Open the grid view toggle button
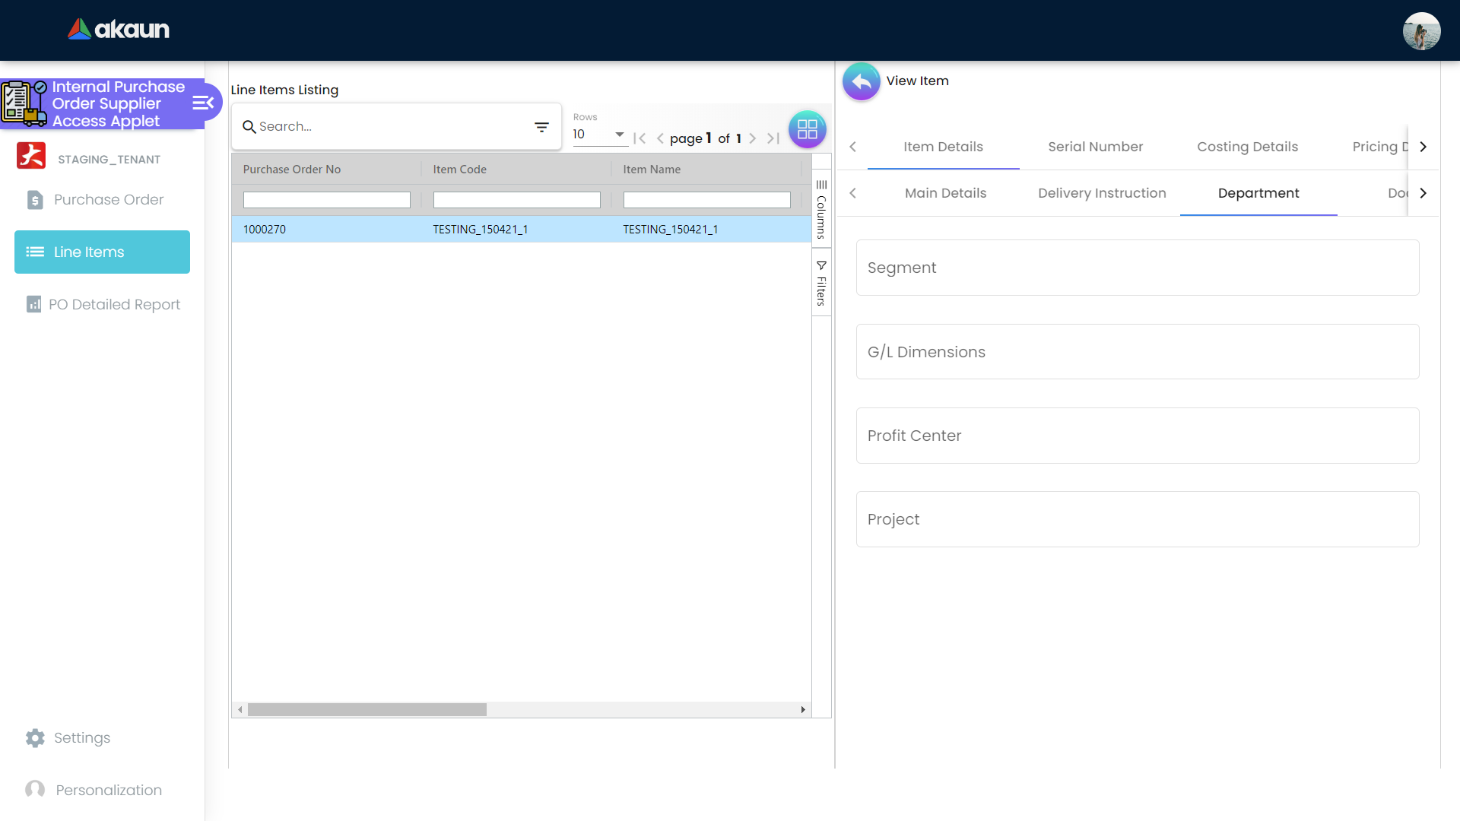 coord(807,129)
